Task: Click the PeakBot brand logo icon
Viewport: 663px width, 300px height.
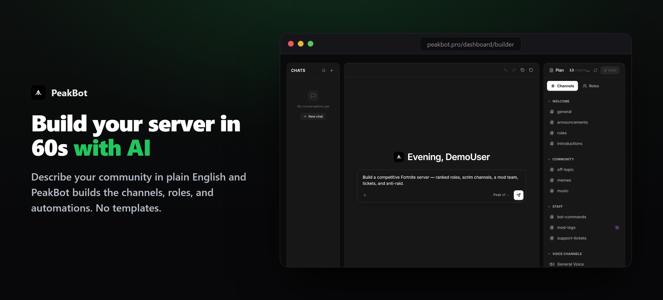Action: (38, 93)
